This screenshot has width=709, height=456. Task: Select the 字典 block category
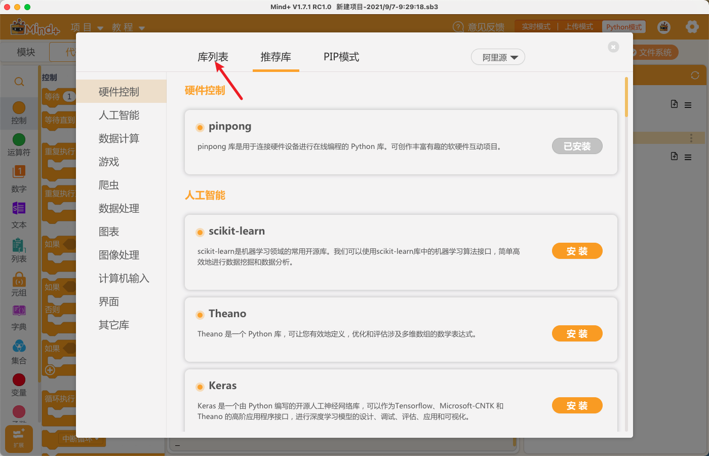(x=19, y=318)
